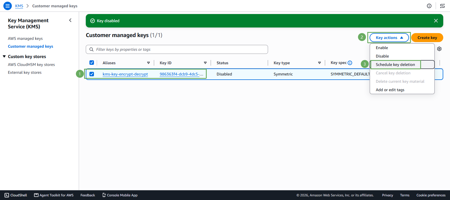This screenshot has width=450, height=200.
Task: Open External key stores
Action: tap(25, 72)
